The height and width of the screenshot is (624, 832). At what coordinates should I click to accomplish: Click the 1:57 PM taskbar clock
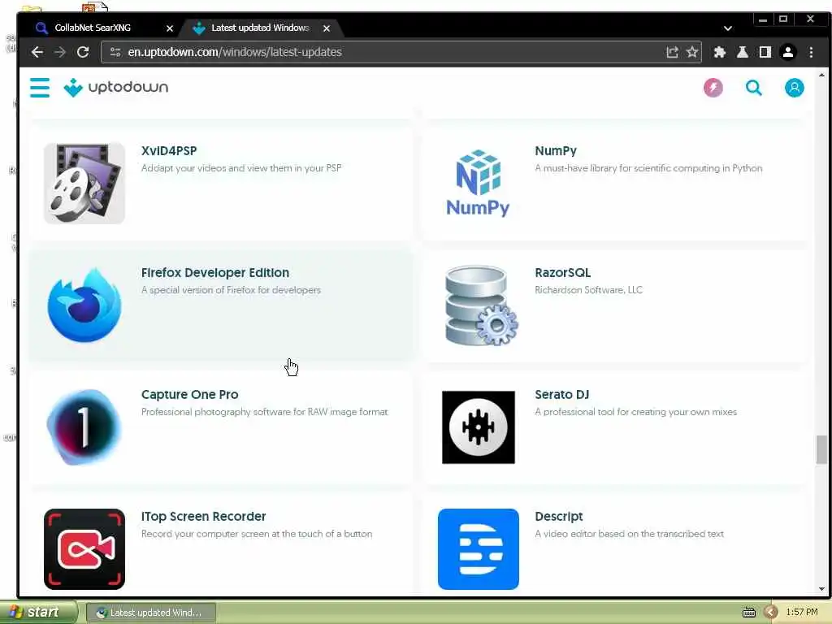[x=802, y=613]
